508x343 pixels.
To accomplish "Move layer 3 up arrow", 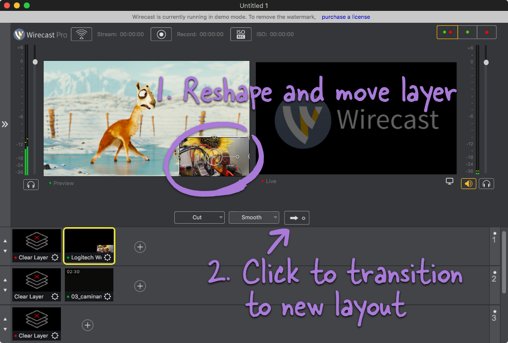I will [x=5, y=319].
